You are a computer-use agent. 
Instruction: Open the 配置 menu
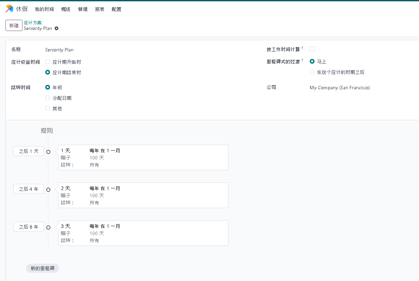click(116, 9)
